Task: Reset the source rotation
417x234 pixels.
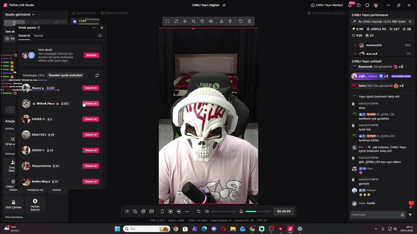Action: coord(241,21)
